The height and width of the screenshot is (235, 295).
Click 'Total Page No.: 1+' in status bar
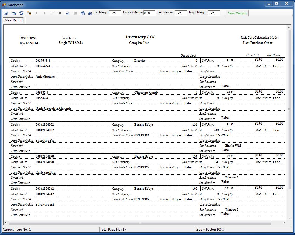pos(113,230)
